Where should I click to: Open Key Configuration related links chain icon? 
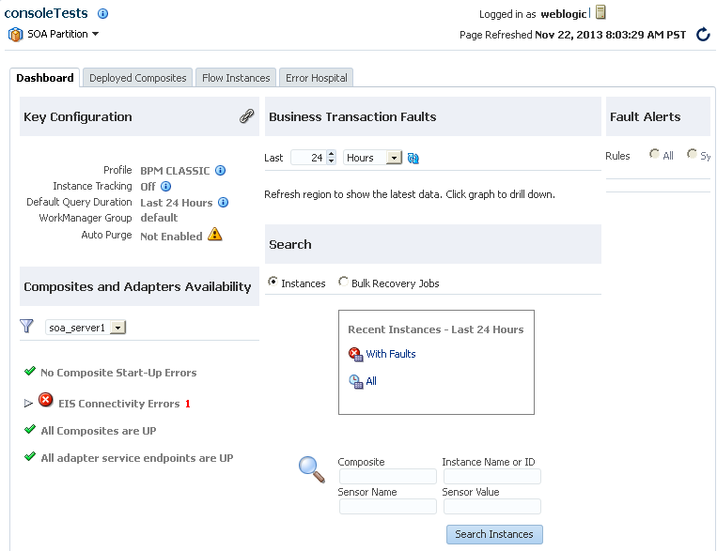click(247, 116)
